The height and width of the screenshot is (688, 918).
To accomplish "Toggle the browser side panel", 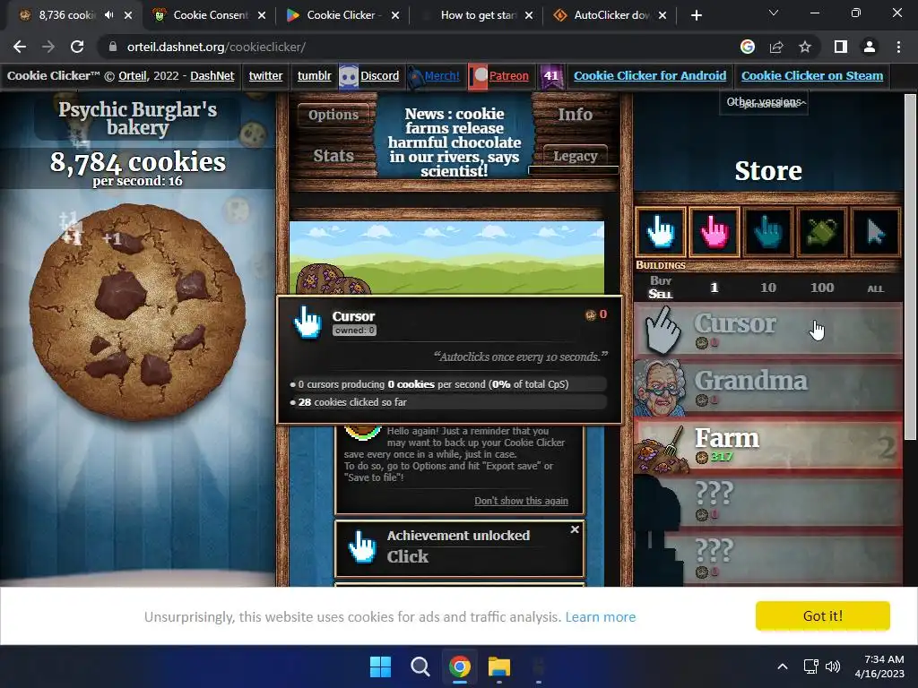I will click(841, 47).
